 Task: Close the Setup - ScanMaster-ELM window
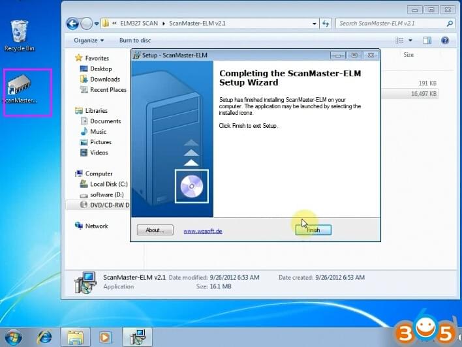(371, 55)
